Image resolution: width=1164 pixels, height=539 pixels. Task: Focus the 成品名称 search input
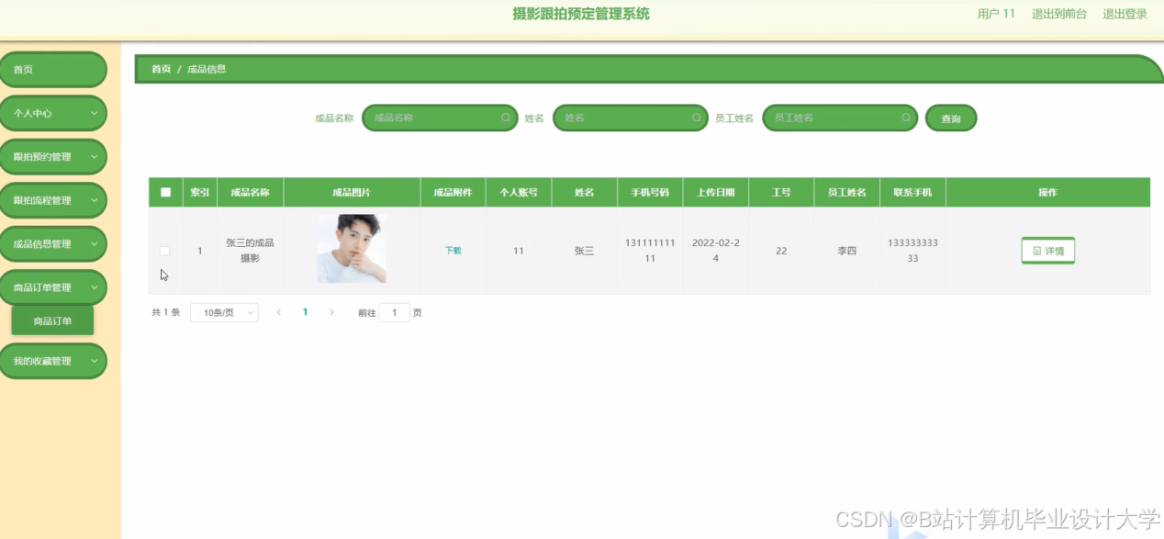[440, 118]
